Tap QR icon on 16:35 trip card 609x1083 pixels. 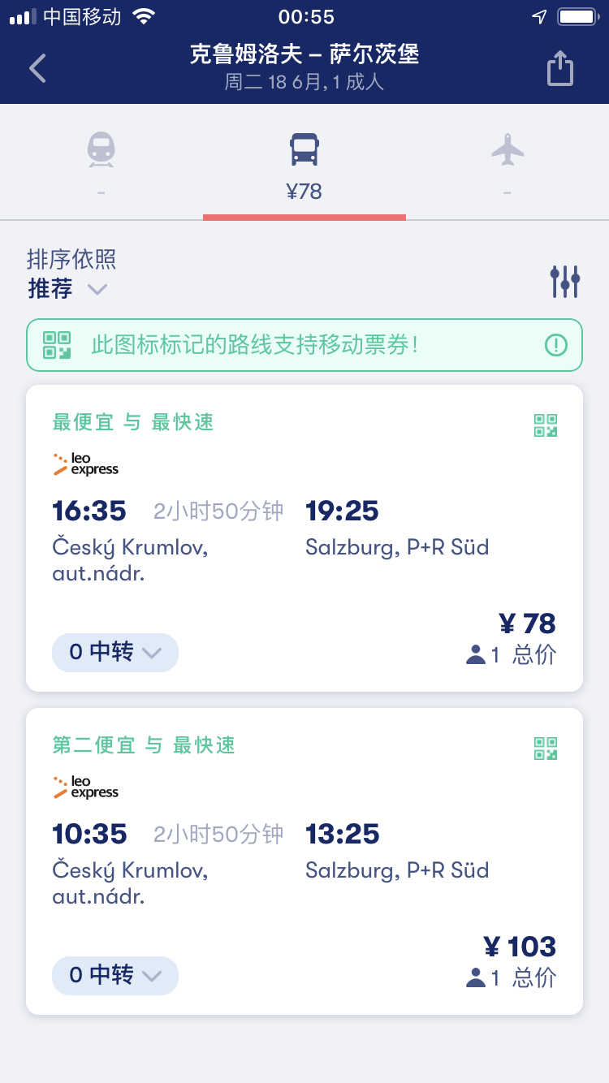coord(546,425)
